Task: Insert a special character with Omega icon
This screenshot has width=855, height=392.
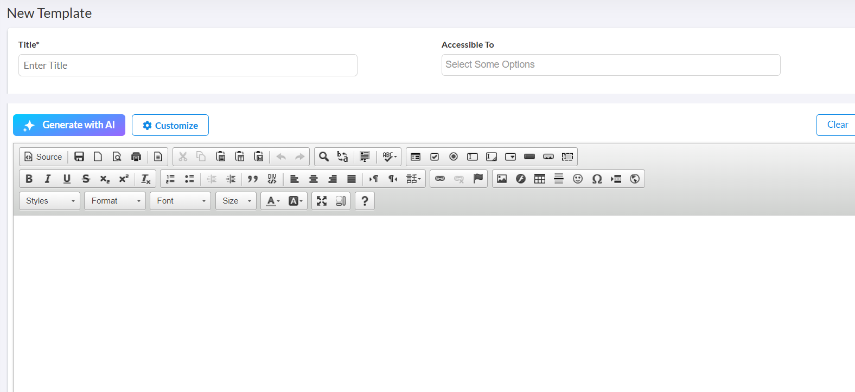Action: pyautogui.click(x=597, y=179)
